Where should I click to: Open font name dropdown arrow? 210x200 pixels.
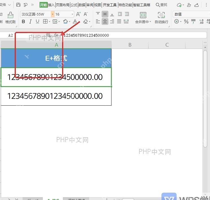[x=53, y=14]
